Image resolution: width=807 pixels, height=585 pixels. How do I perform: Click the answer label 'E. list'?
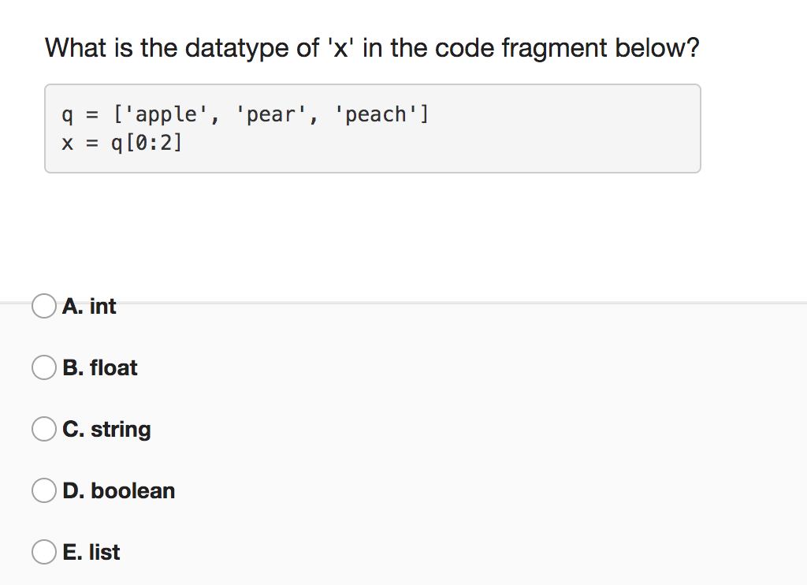point(91,552)
